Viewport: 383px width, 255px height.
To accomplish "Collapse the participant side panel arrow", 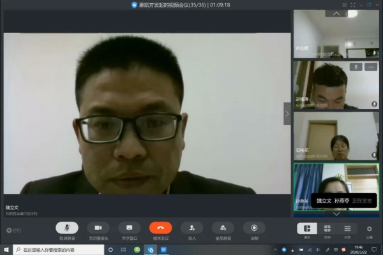I will (287, 113).
